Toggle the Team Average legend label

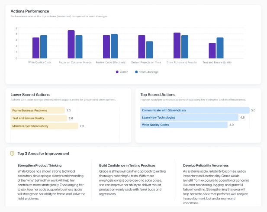pos(148,72)
